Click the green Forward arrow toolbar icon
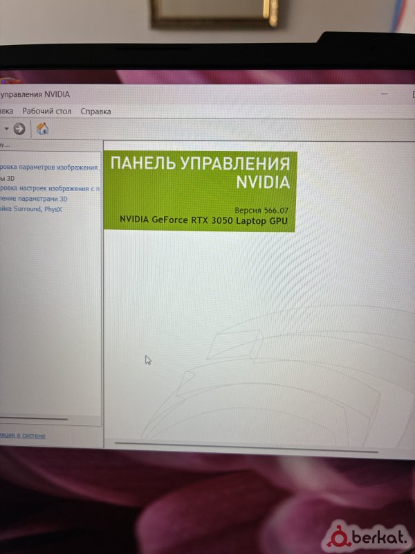This screenshot has width=415, height=554. coord(19,129)
